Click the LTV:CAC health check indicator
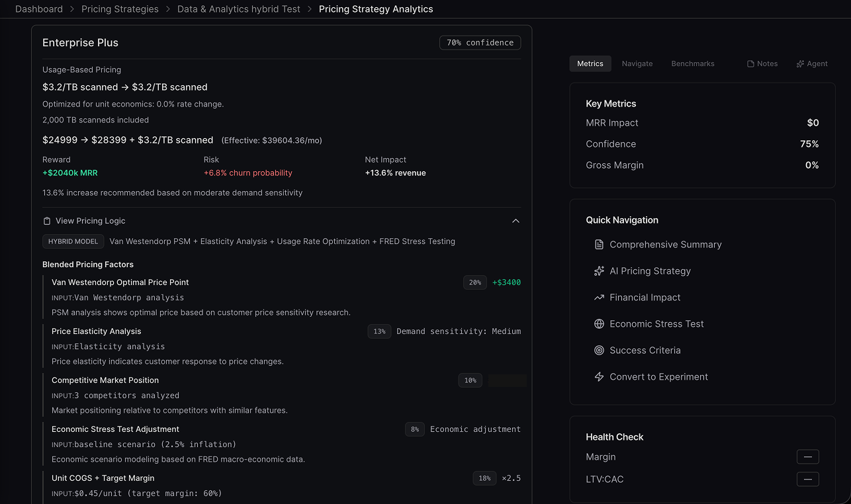This screenshot has height=504, width=851. pos(808,480)
